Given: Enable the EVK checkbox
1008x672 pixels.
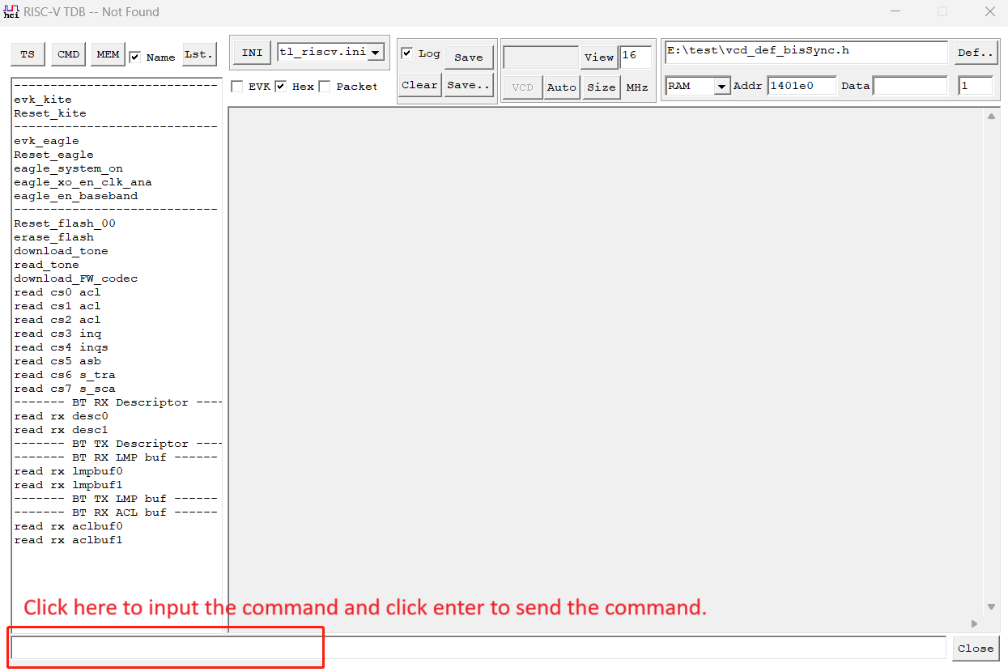Looking at the screenshot, I should (x=237, y=87).
